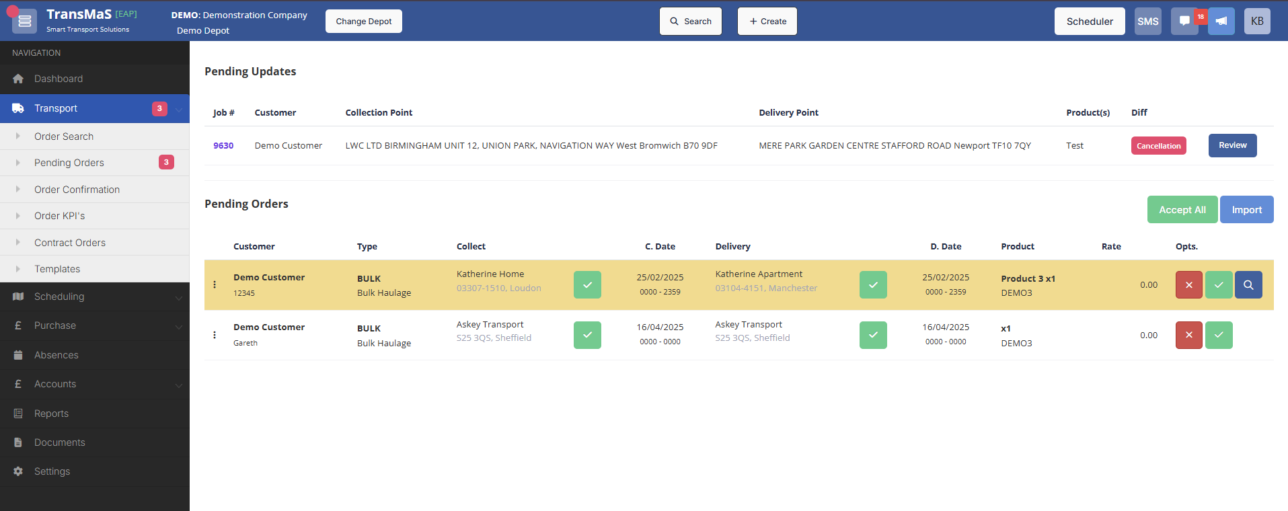
Task: Click 'Katherine Apartment' delivery address
Action: (759, 274)
